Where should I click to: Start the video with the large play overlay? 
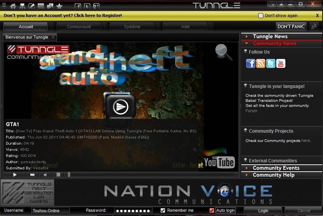coord(121,106)
